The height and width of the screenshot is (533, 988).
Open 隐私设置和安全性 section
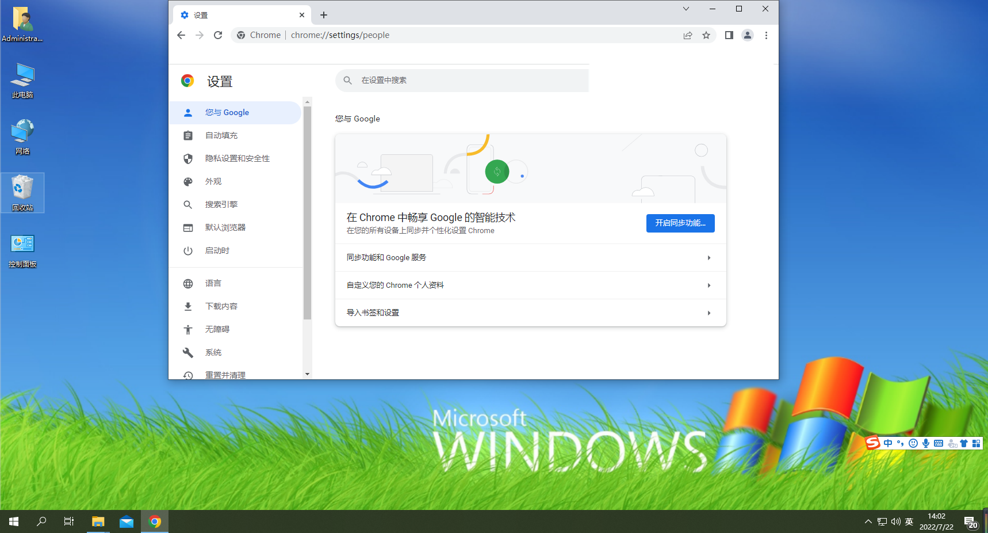pyautogui.click(x=235, y=159)
